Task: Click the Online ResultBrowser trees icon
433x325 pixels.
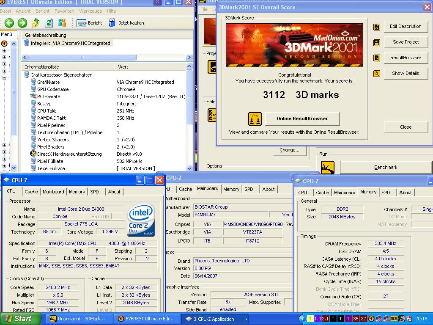Action: click(x=255, y=119)
